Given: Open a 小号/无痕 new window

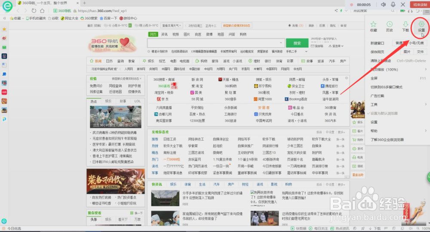Looking at the screenshot, I should pos(416,43).
